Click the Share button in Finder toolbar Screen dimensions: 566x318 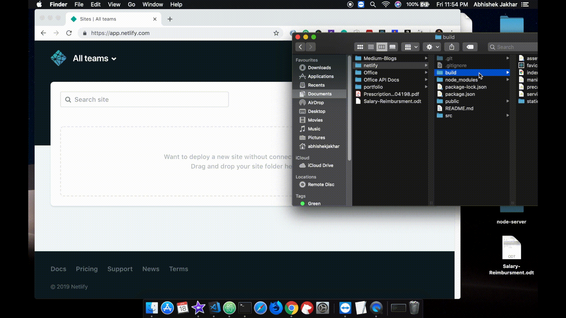pos(452,47)
